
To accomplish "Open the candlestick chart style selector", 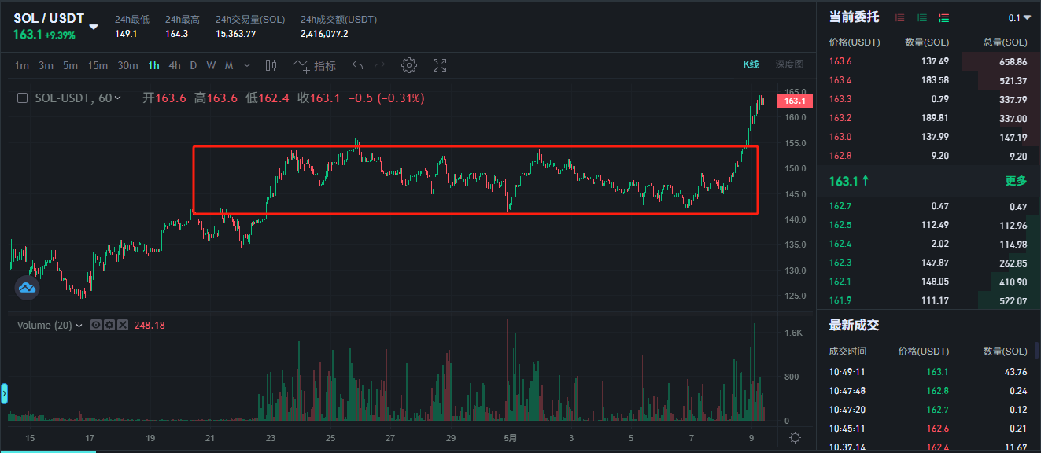I will 271,65.
